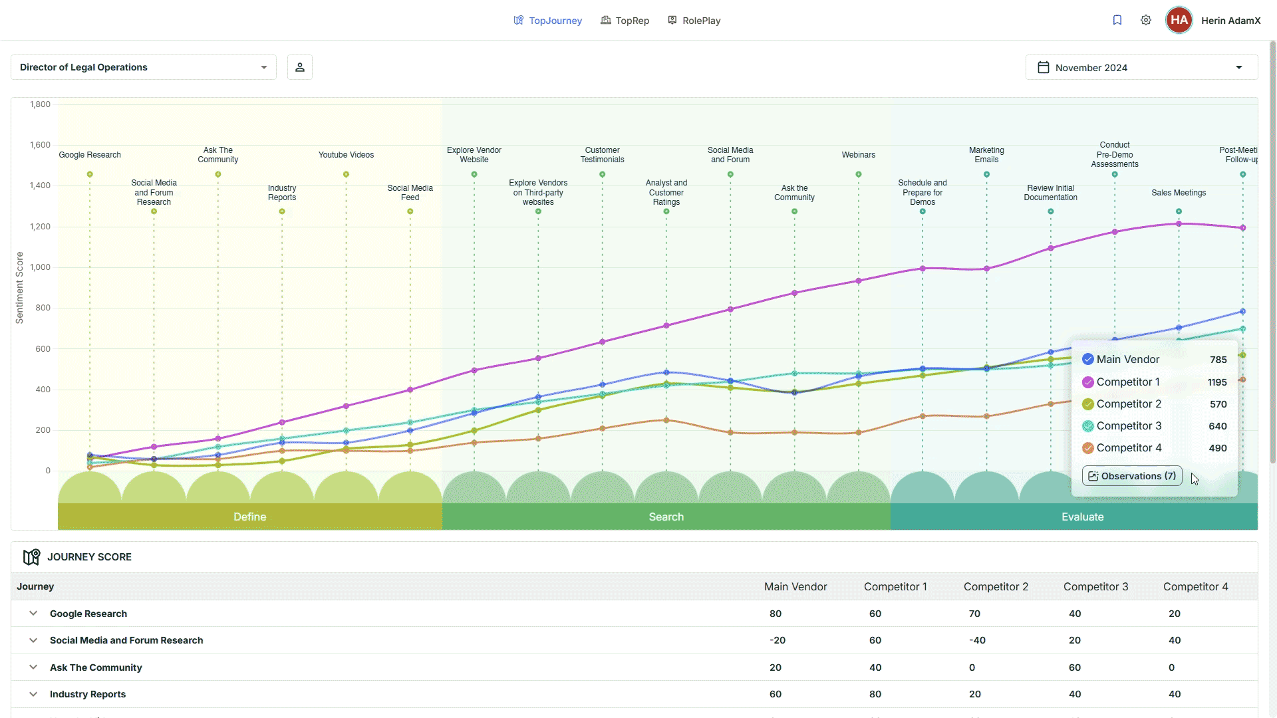Open the November 2024 date dropdown
The width and height of the screenshot is (1277, 718).
coord(1141,68)
